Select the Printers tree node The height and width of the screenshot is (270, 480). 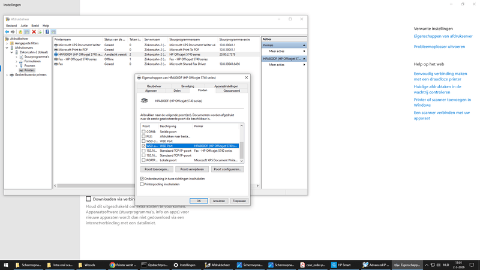click(29, 70)
